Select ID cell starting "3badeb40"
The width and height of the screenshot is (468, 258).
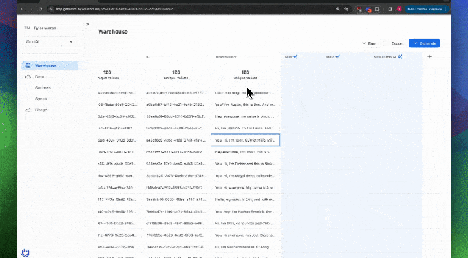[x=176, y=200]
